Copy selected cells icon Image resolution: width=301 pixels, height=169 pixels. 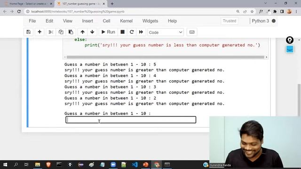61,32
